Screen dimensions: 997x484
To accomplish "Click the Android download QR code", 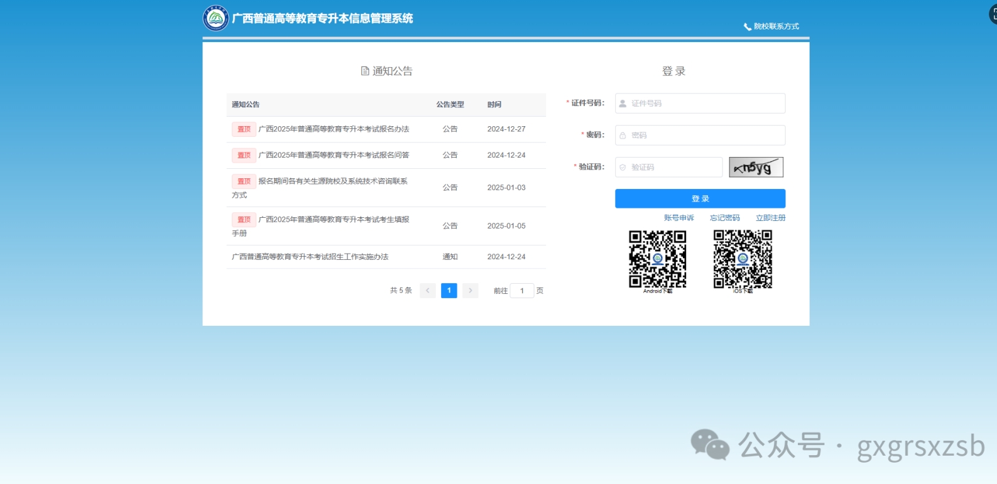I will (x=658, y=259).
